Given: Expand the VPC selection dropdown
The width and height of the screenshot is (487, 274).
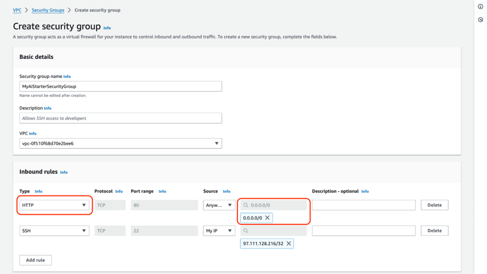Looking at the screenshot, I should (x=120, y=143).
